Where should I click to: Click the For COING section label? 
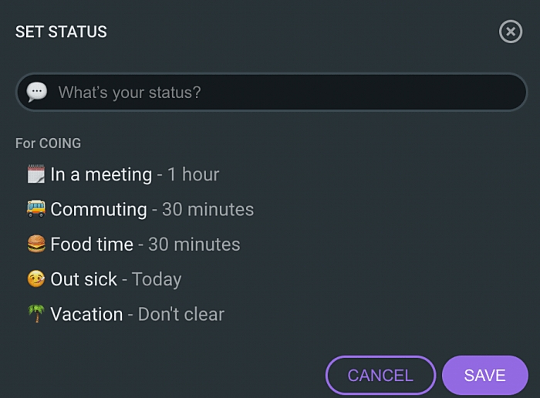[48, 143]
